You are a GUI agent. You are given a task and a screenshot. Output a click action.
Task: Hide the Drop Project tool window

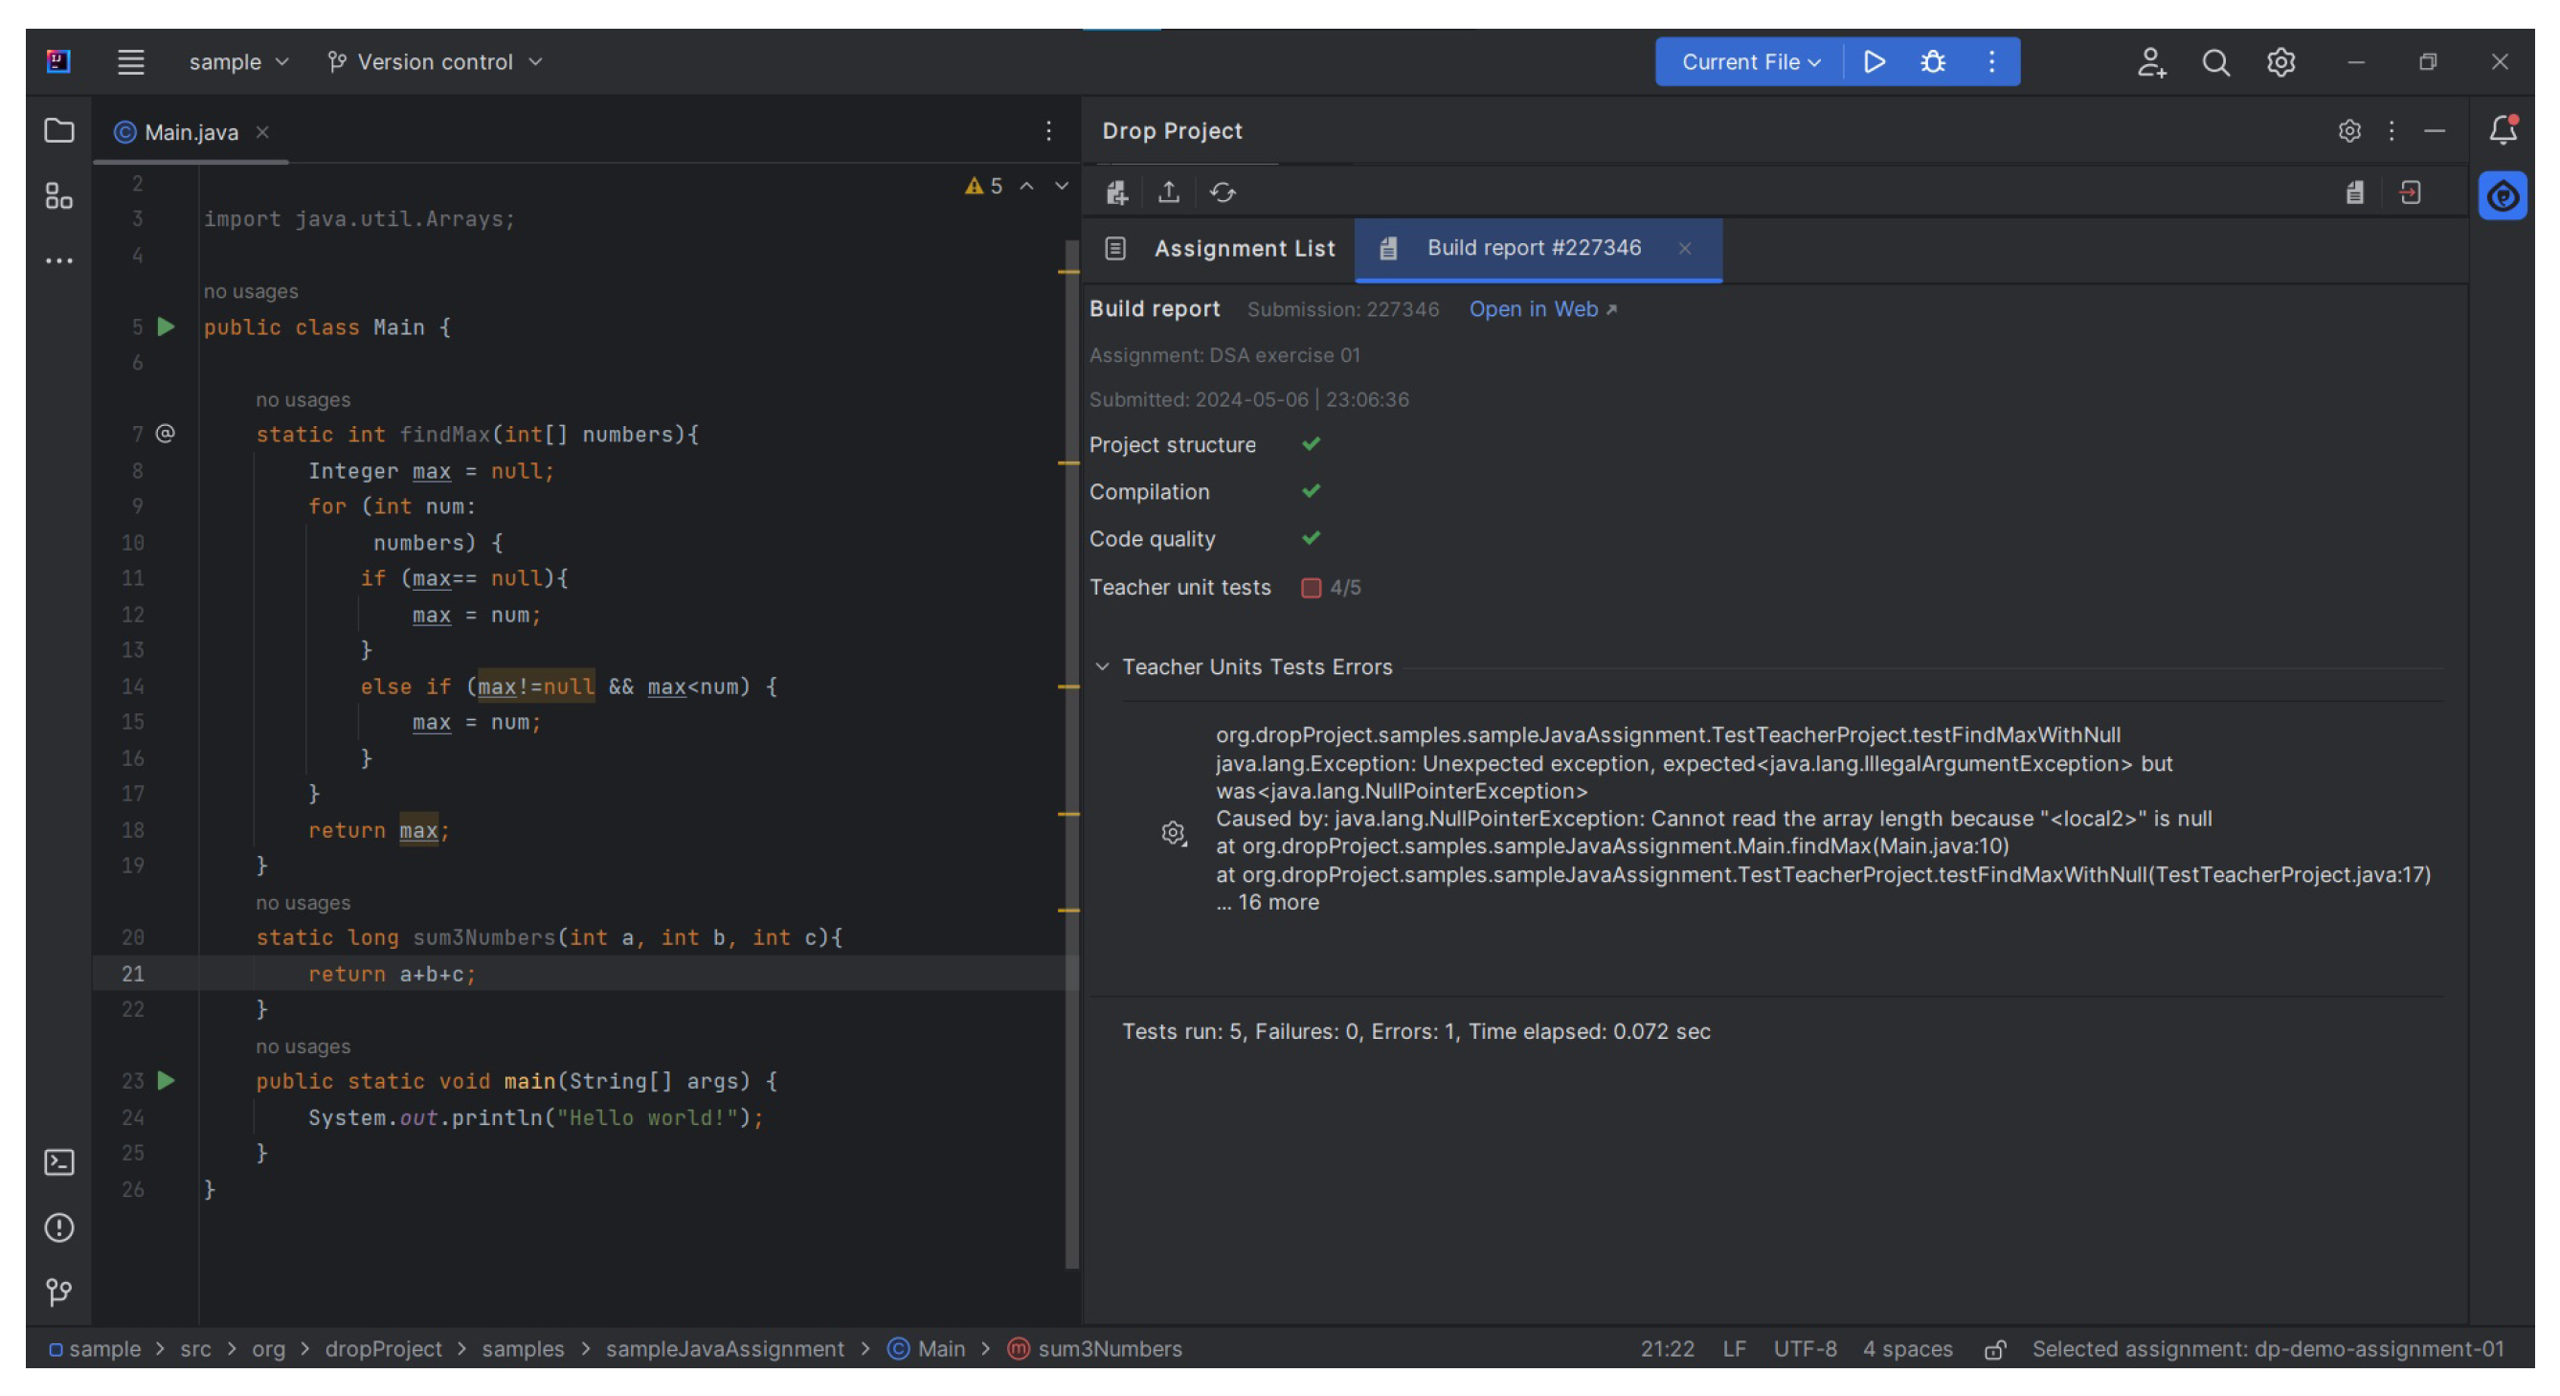point(2434,130)
